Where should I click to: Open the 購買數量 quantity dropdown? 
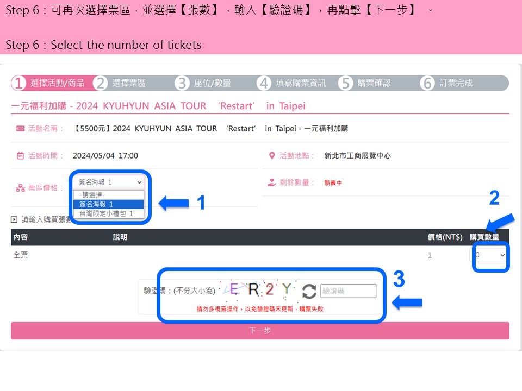(x=489, y=255)
